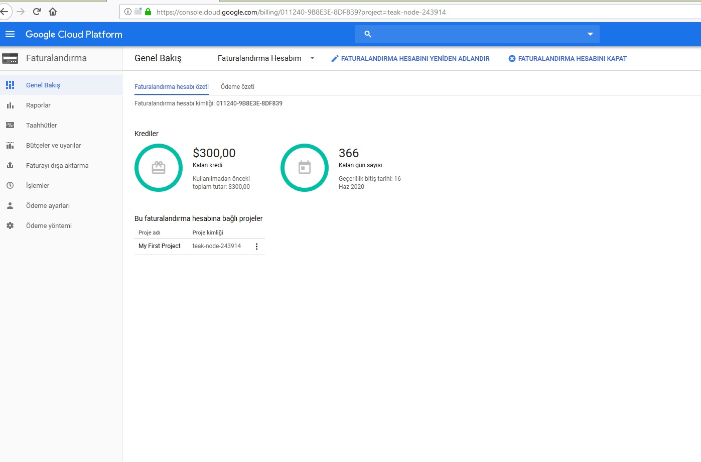Expand the search bar dropdown arrow
The width and height of the screenshot is (701, 462).
coord(590,34)
